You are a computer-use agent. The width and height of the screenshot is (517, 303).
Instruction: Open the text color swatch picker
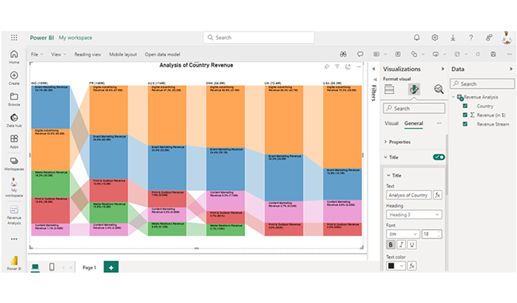(395, 266)
